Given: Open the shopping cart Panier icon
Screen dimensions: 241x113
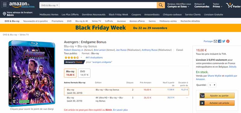Looking at the screenshot, I should coord(233,5).
